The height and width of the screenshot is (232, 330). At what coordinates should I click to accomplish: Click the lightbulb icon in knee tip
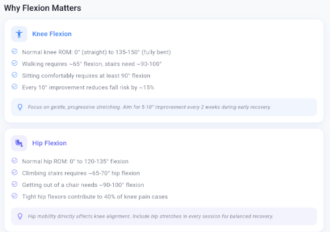[x=20, y=107]
